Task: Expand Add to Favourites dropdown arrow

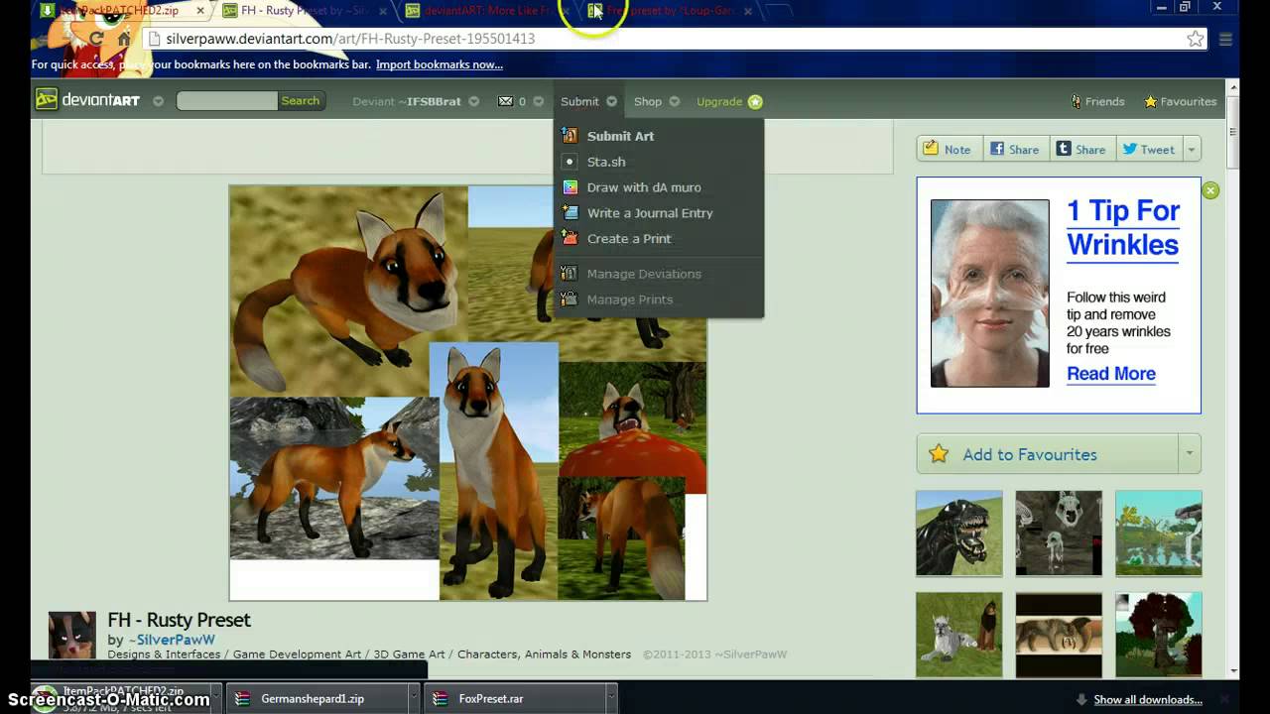Action: coord(1190,454)
